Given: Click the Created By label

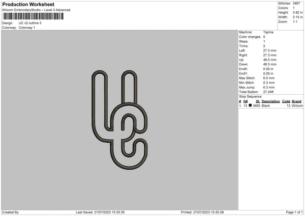Looking at the screenshot, I should (x=11, y=212).
